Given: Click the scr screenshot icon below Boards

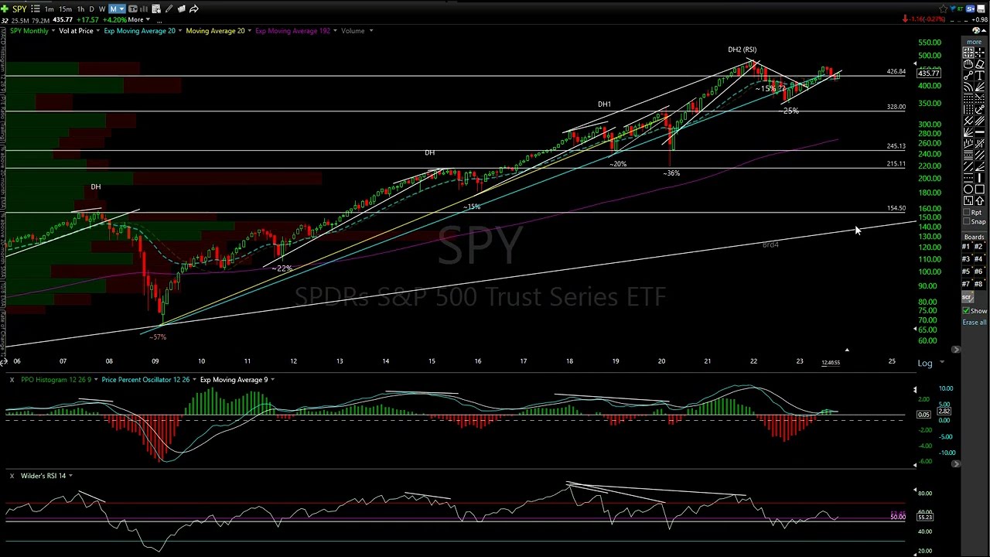Looking at the screenshot, I should pyautogui.click(x=968, y=297).
